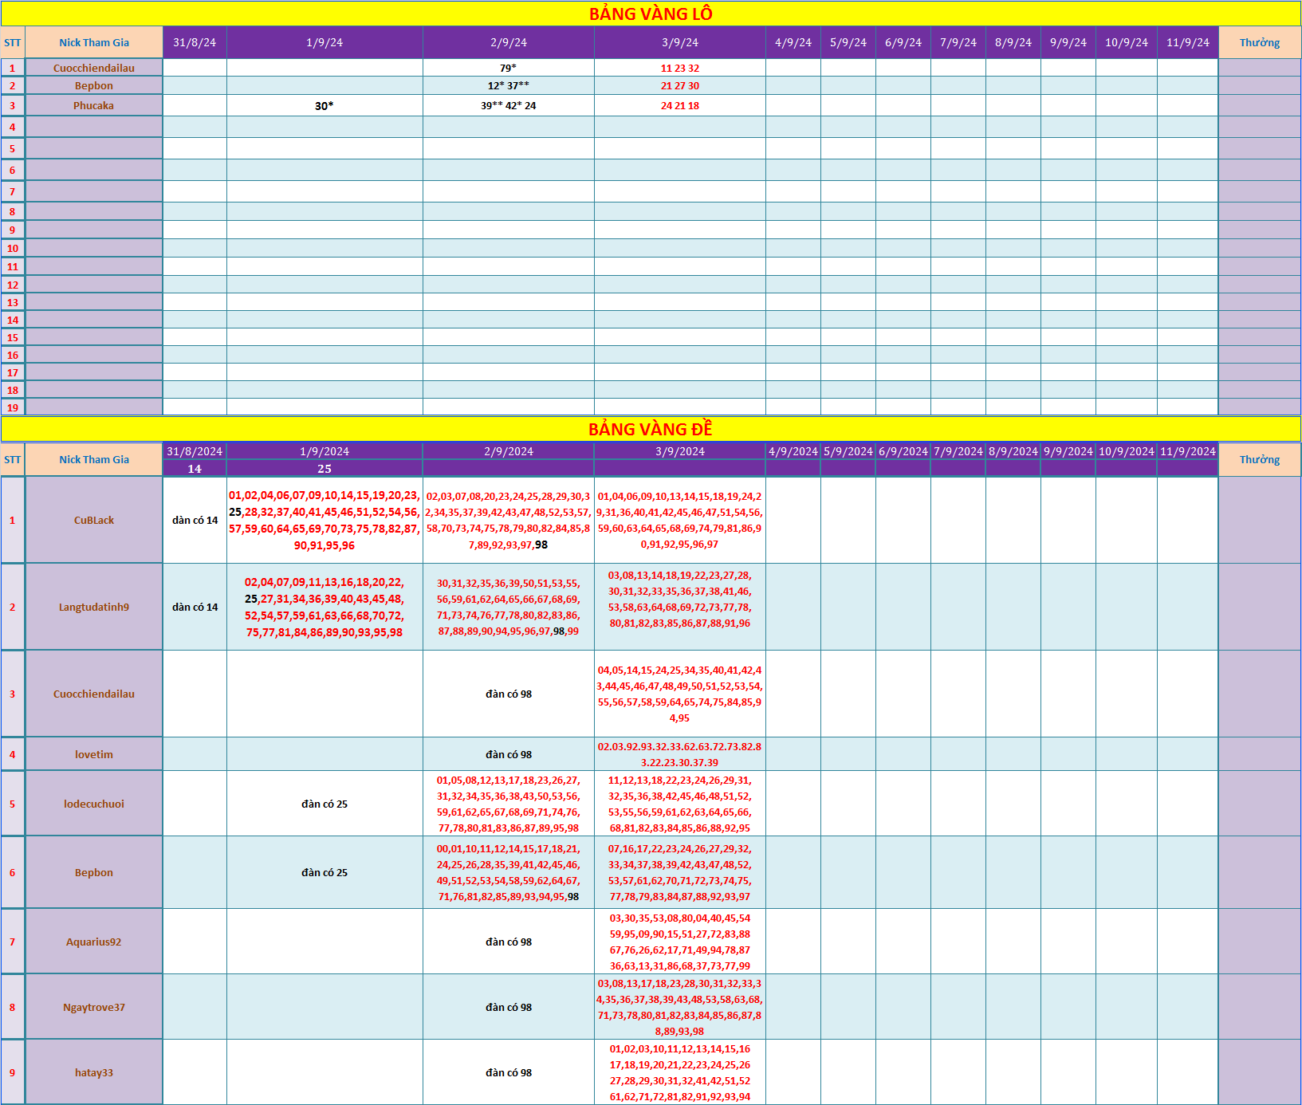Select the red "24 21 18" cell

click(x=680, y=105)
